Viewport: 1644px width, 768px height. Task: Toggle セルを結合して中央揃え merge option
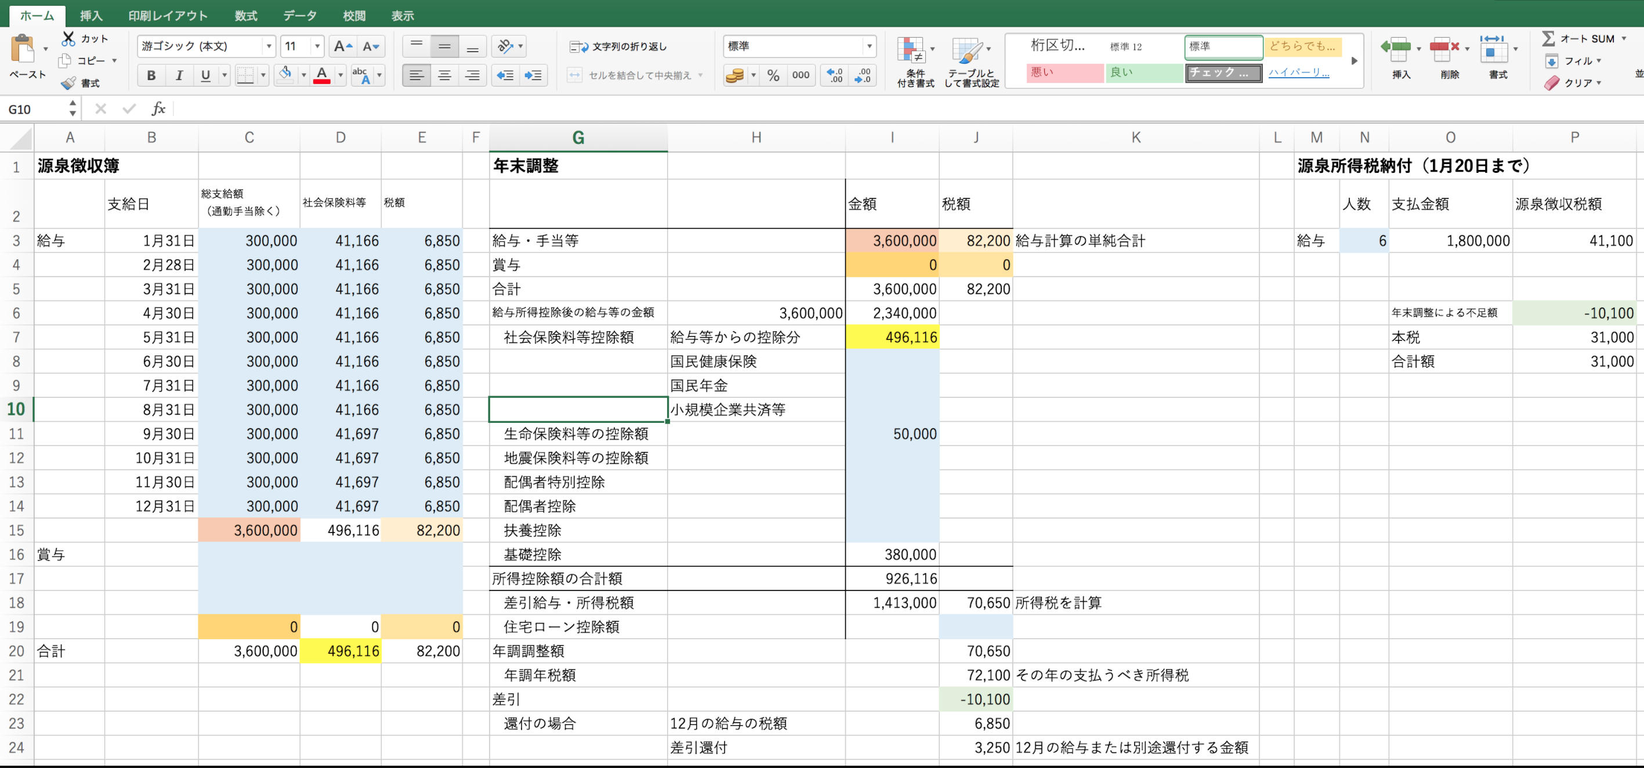[x=629, y=75]
